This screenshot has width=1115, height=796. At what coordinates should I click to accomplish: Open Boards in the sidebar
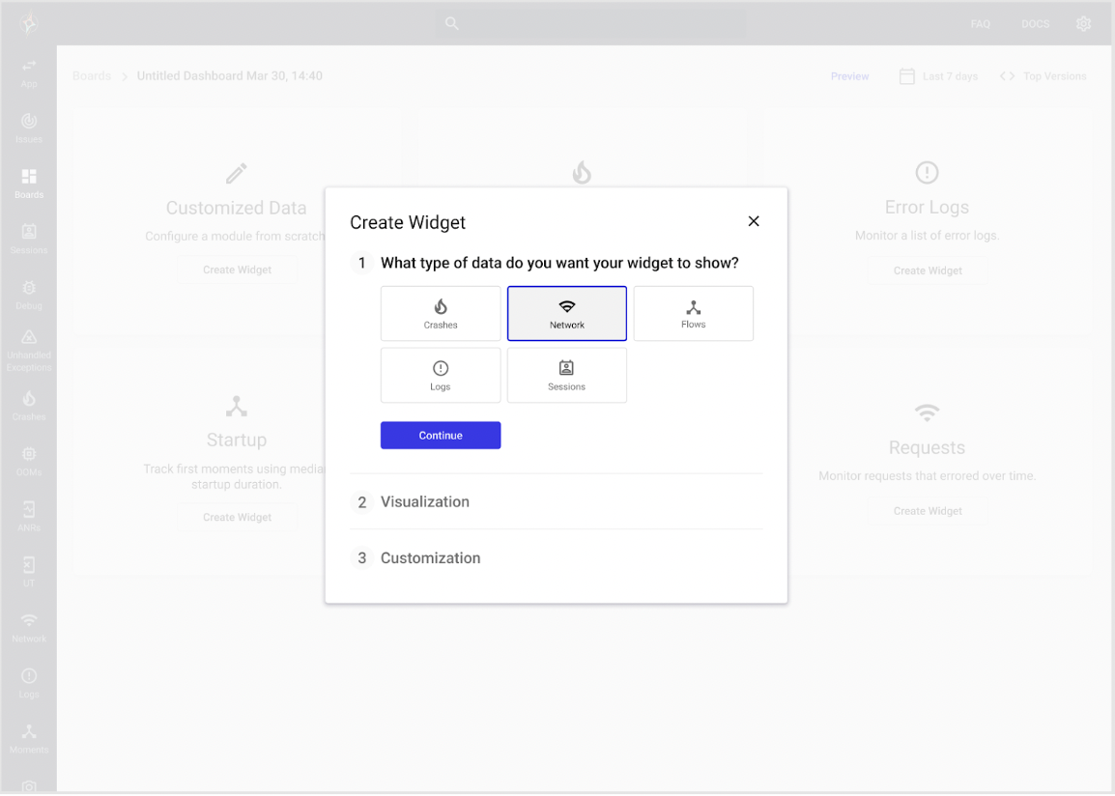(x=28, y=185)
